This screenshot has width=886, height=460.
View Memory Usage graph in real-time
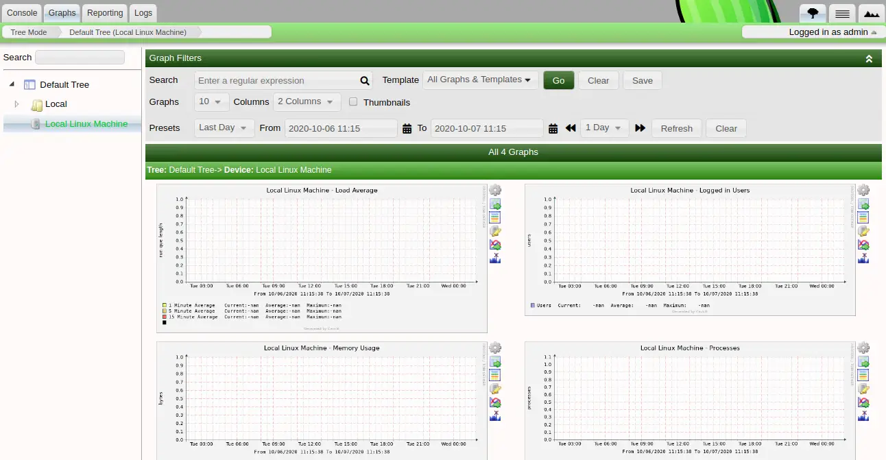click(x=495, y=402)
